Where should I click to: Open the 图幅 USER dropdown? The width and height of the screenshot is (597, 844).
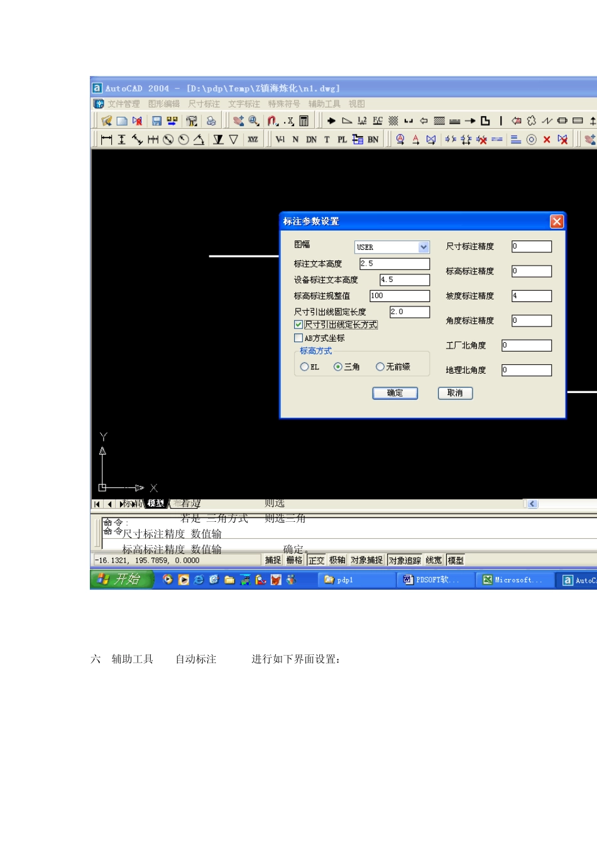[x=424, y=247]
